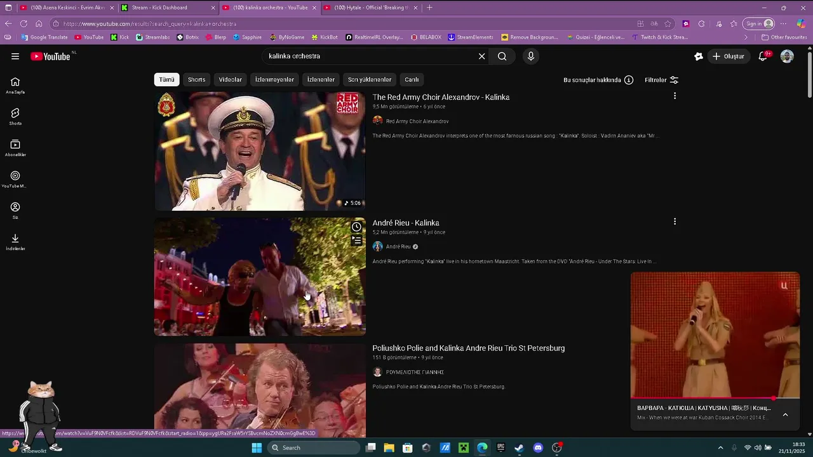
Task: Click the Oluştur create button
Action: 728,56
